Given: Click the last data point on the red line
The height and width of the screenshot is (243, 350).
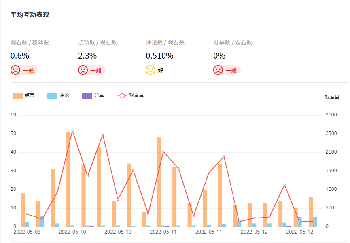Looking at the screenshot, I should click(x=315, y=221).
